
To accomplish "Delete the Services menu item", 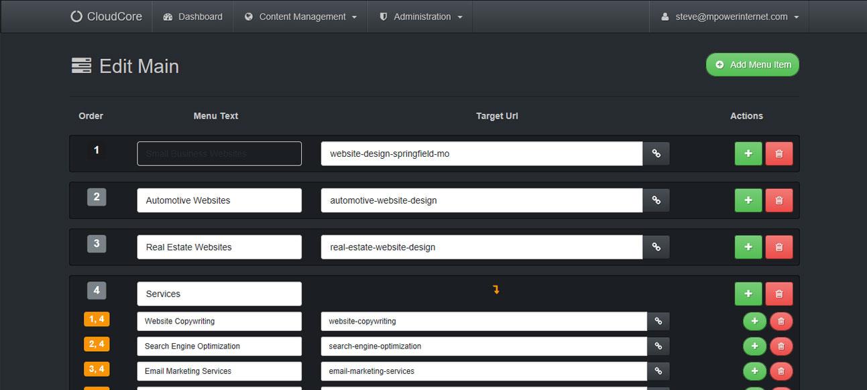I will coord(778,294).
